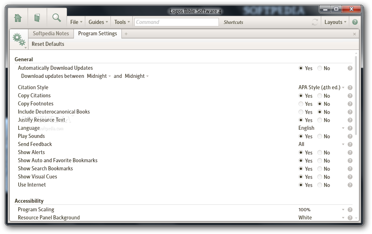Click the scroll up arrow

pos(356,53)
